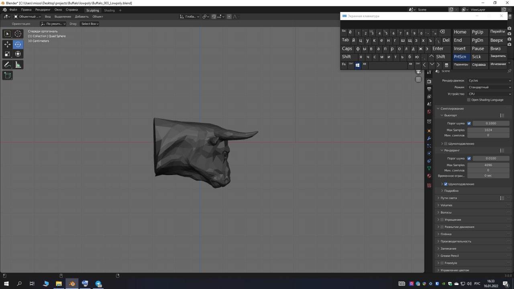
Task: Select the Annotate pencil tool
Action: (x=8, y=65)
